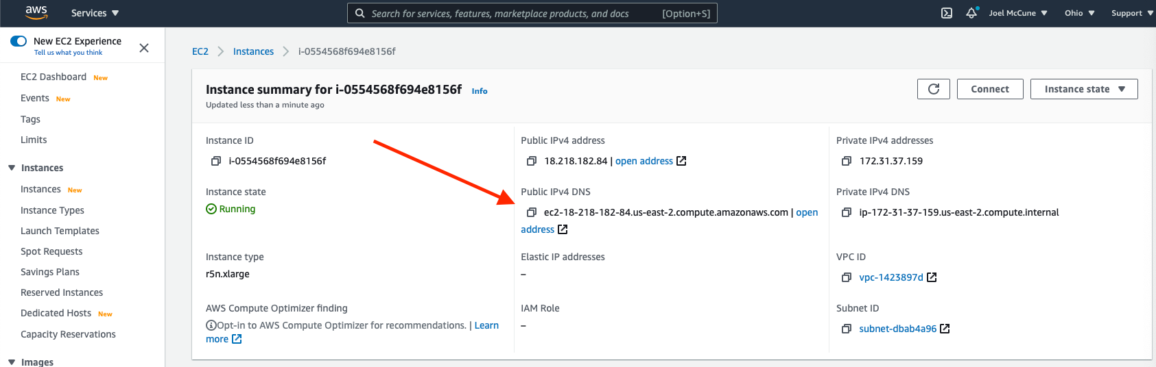Open the notifications bell icon
Image resolution: width=1156 pixels, height=367 pixels.
point(971,13)
